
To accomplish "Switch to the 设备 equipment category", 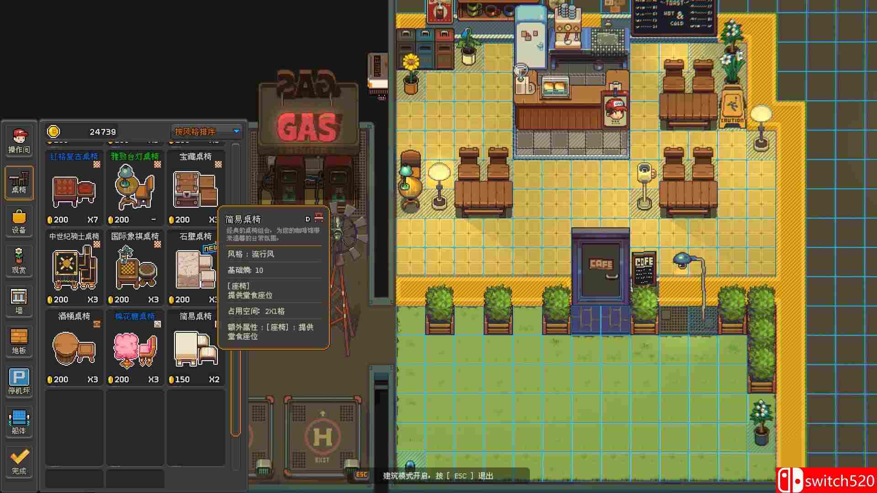I will 19,221.
